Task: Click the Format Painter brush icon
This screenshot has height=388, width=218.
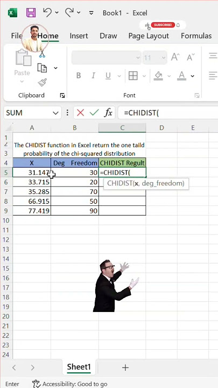Action: (x=43, y=82)
